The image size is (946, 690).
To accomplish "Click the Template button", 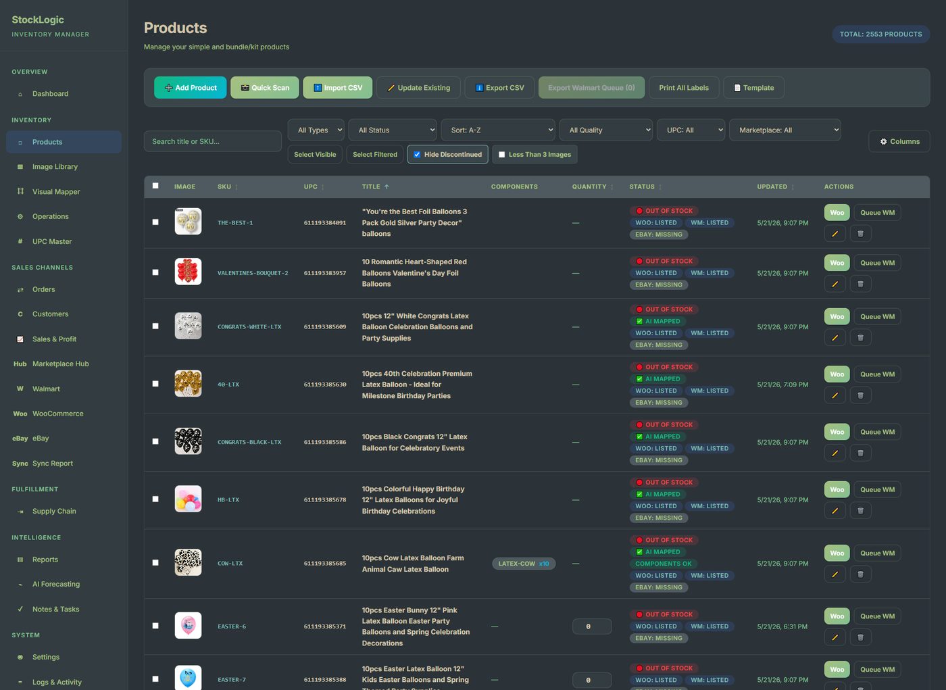I will coord(753,88).
